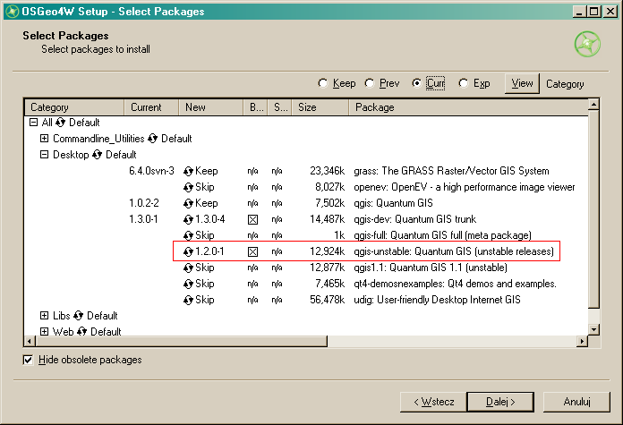This screenshot has height=425, width=623.
Task: Click the scroll left arrow of package list
Action: pos(30,341)
